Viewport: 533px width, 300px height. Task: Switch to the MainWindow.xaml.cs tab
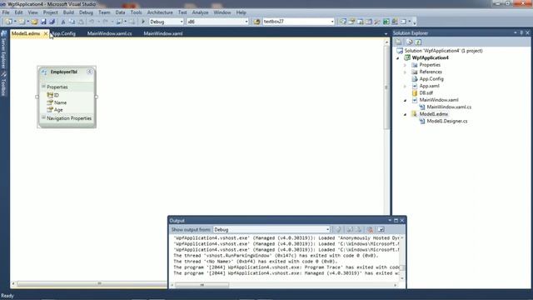pos(109,33)
